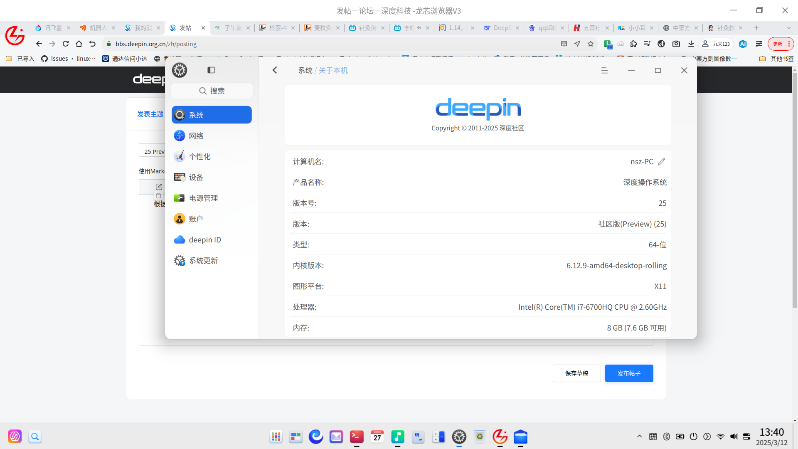Click the pencil icon beside nsz-PC

pyautogui.click(x=662, y=161)
